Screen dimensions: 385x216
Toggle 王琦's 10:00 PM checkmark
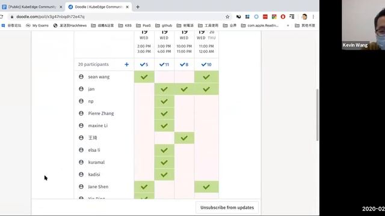184,138
